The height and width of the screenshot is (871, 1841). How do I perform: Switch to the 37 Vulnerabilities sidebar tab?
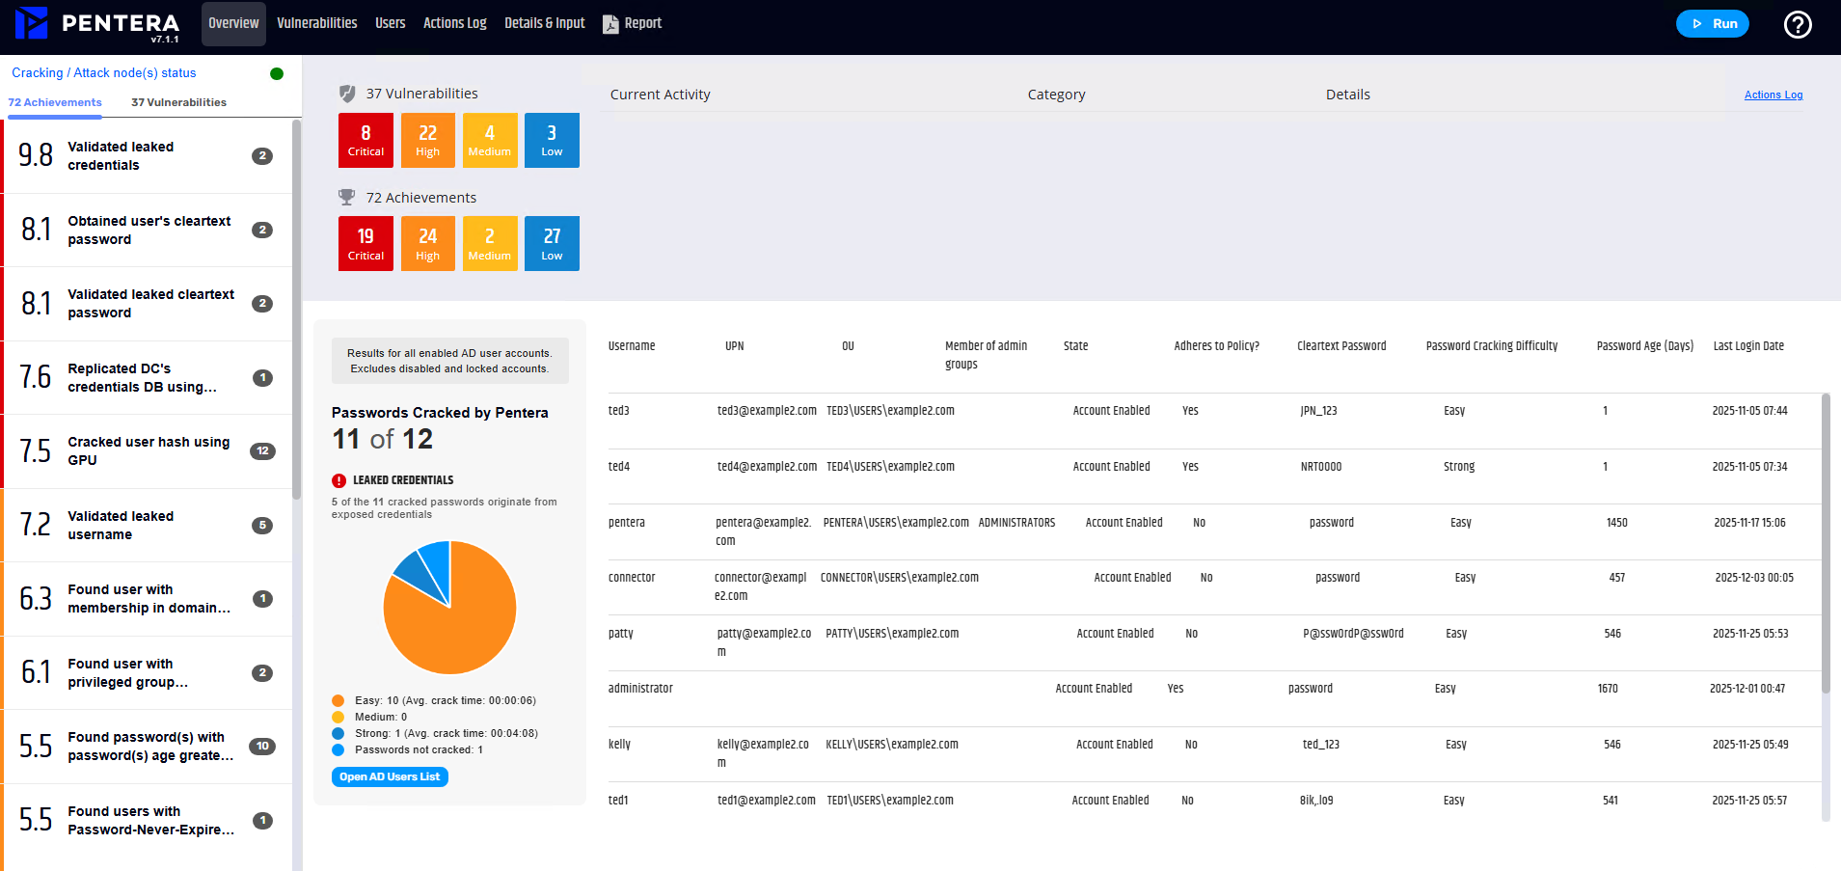coord(178,102)
